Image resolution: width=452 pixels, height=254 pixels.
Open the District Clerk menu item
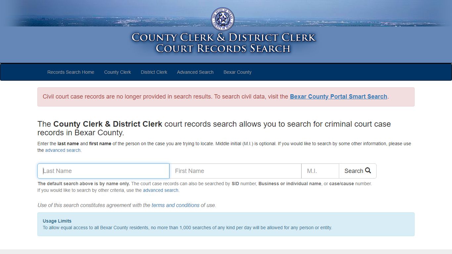coord(154,72)
